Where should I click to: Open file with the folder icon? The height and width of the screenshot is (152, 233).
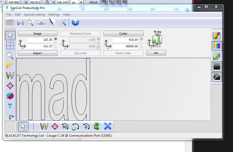10,22
